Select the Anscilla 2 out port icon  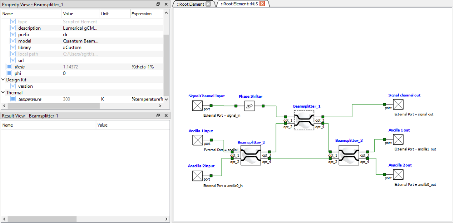398,175
